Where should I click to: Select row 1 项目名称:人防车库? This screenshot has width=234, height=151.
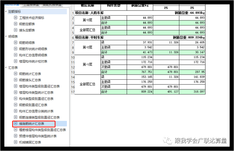pyautogui.click(x=140, y=13)
